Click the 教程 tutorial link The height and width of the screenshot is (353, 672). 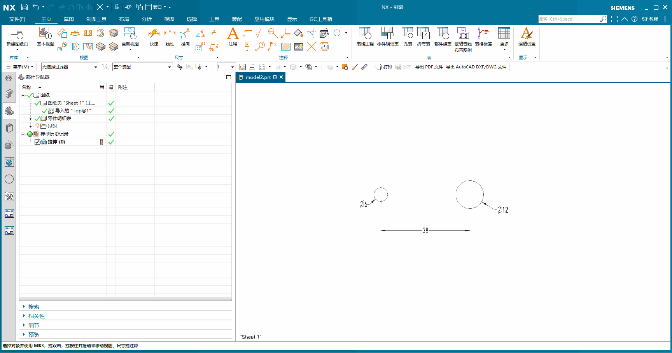[x=650, y=19]
